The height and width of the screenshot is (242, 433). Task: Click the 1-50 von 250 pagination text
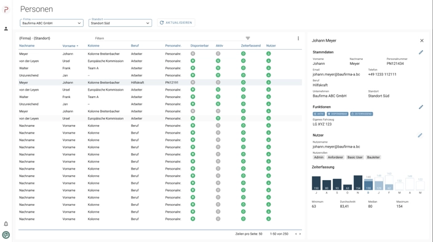279,234
